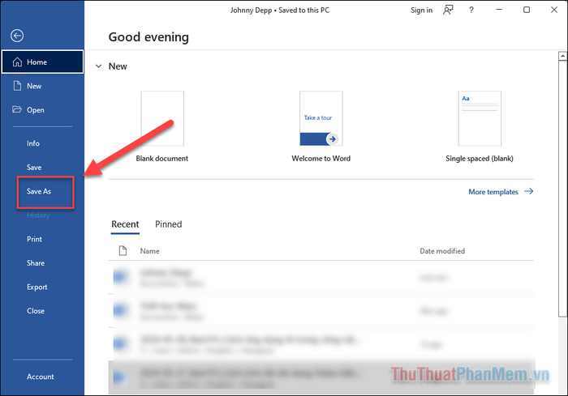Select Print from the sidebar
The height and width of the screenshot is (396, 568).
tap(34, 239)
